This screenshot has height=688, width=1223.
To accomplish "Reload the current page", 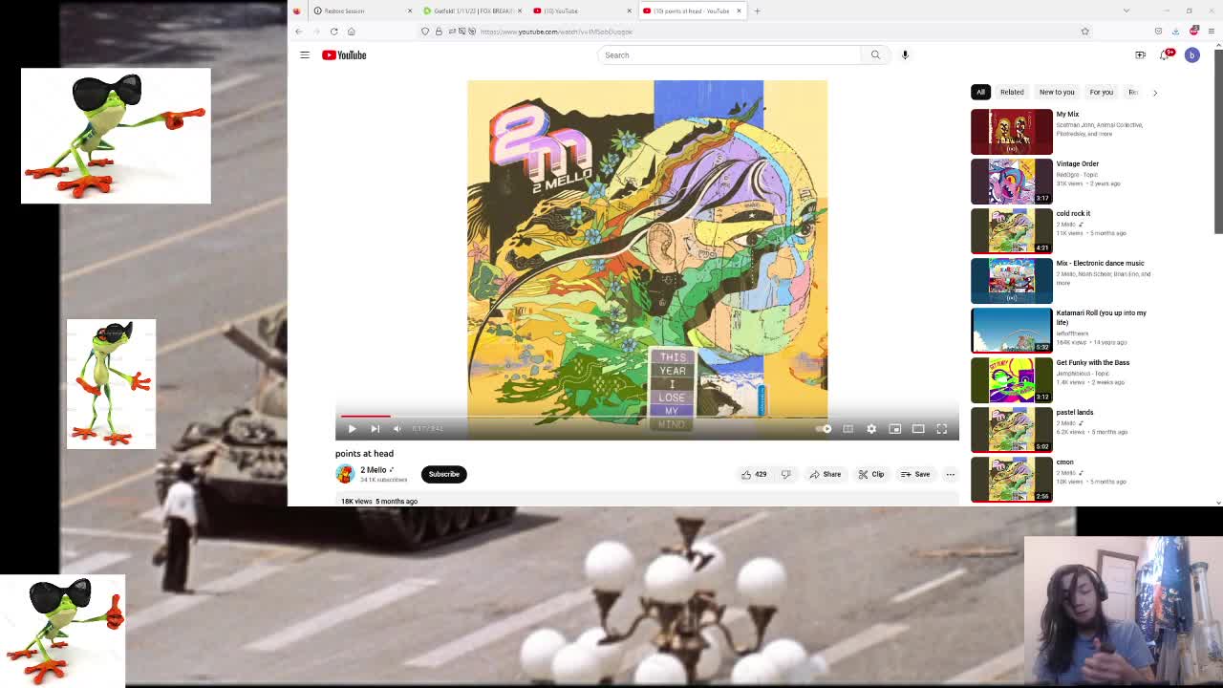I will click(333, 32).
